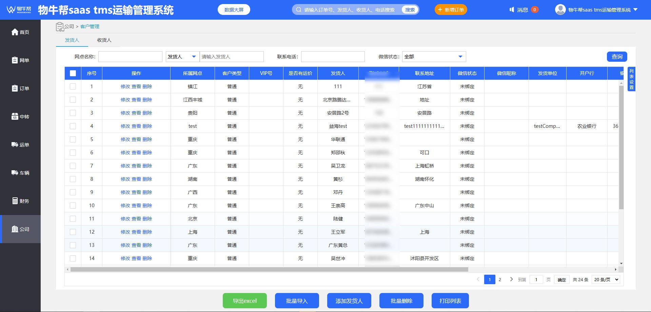Toggle the select-all checkbox in table header

[73, 73]
